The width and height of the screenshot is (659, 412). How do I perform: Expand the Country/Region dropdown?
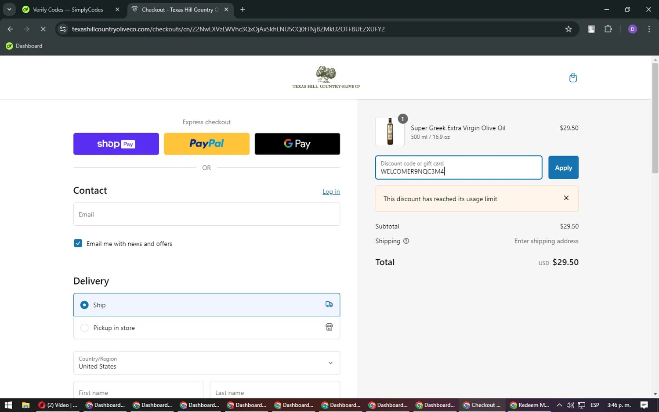(x=206, y=363)
